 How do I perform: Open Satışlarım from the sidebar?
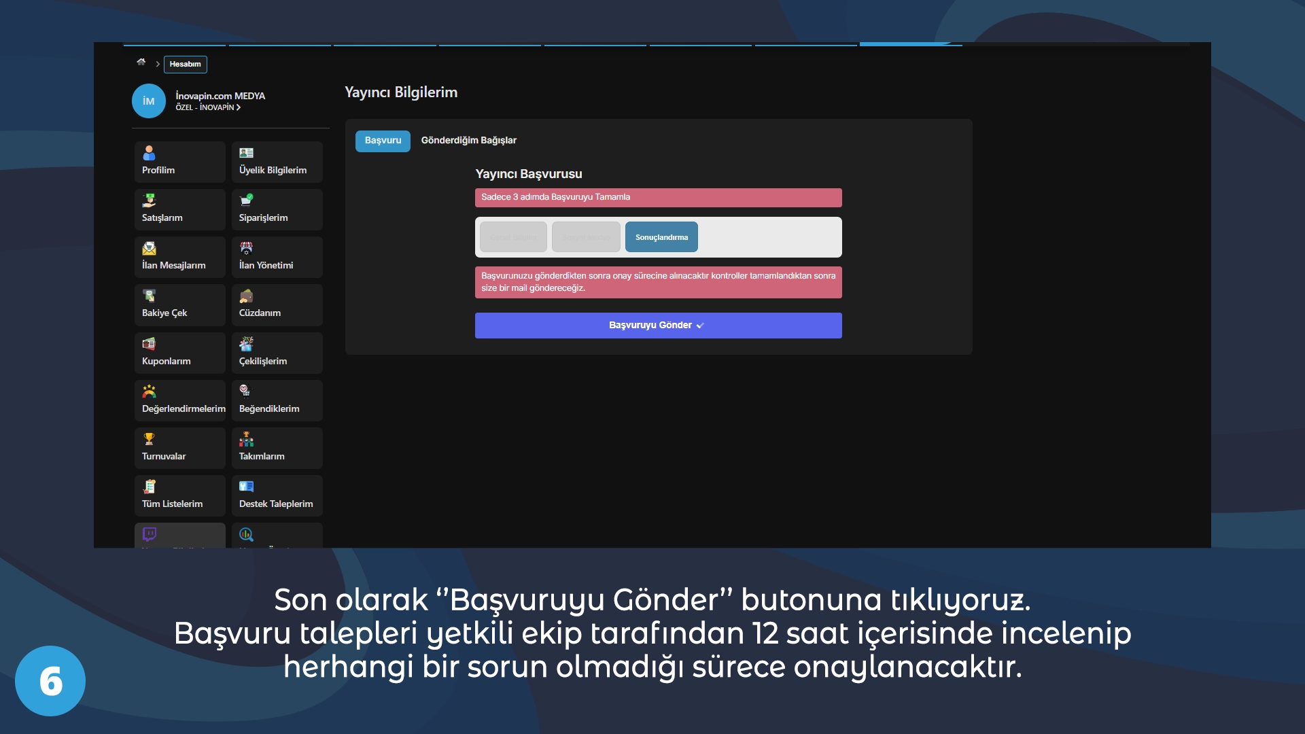(179, 209)
